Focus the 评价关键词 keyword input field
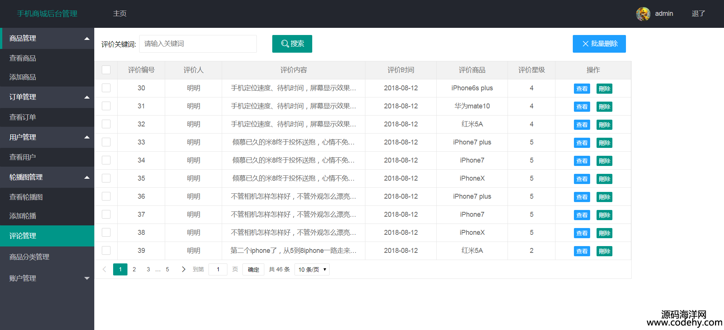The height and width of the screenshot is (330, 724). coord(198,44)
